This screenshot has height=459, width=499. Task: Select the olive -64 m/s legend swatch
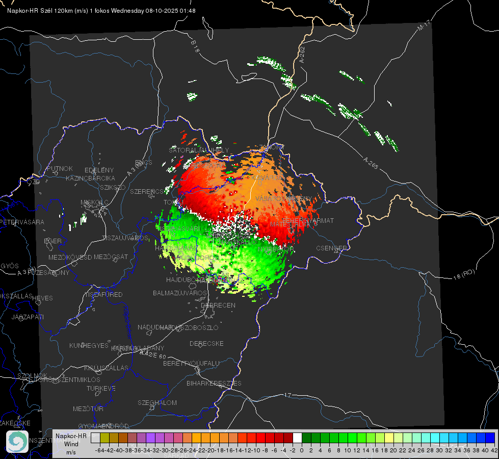[x=104, y=438]
